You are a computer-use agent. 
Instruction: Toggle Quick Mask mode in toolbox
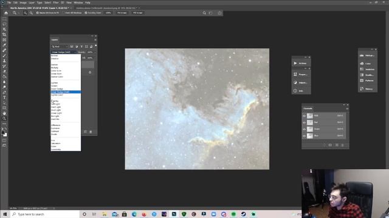click(4, 140)
